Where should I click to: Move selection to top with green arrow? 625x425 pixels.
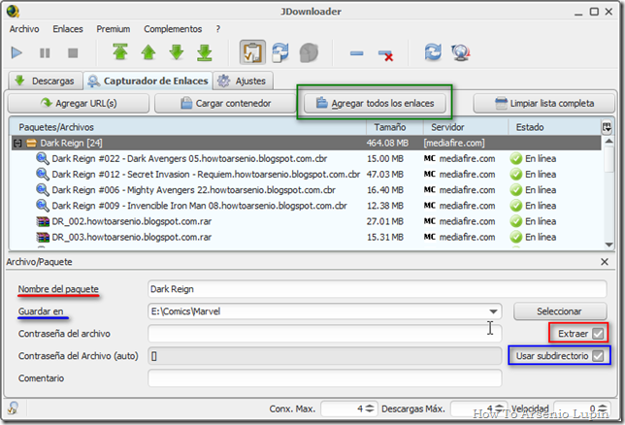coord(119,52)
